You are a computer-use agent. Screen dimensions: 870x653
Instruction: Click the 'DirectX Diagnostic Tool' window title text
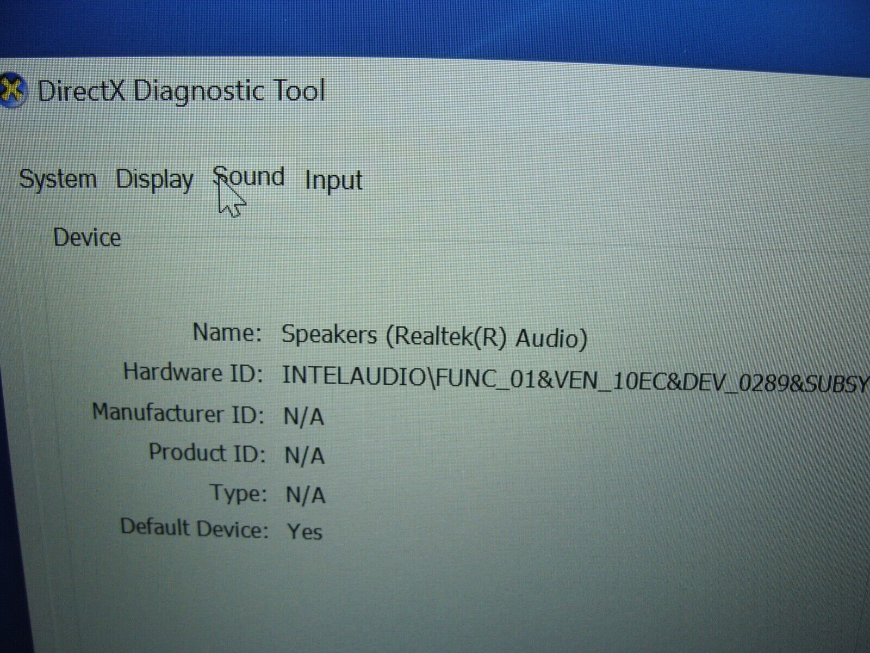[x=181, y=90]
